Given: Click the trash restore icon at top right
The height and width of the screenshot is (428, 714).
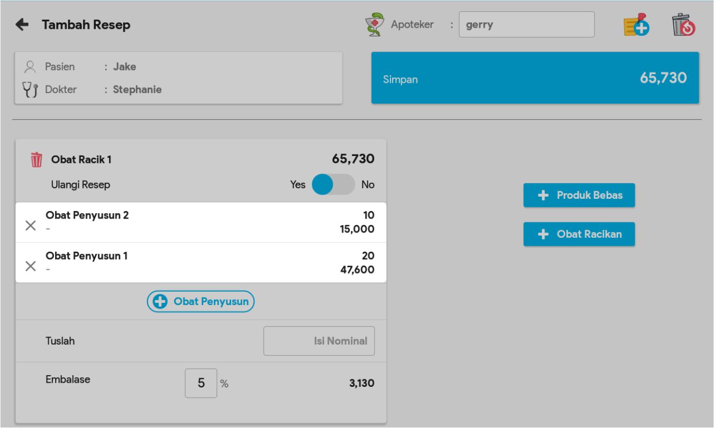Looking at the screenshot, I should (x=684, y=25).
